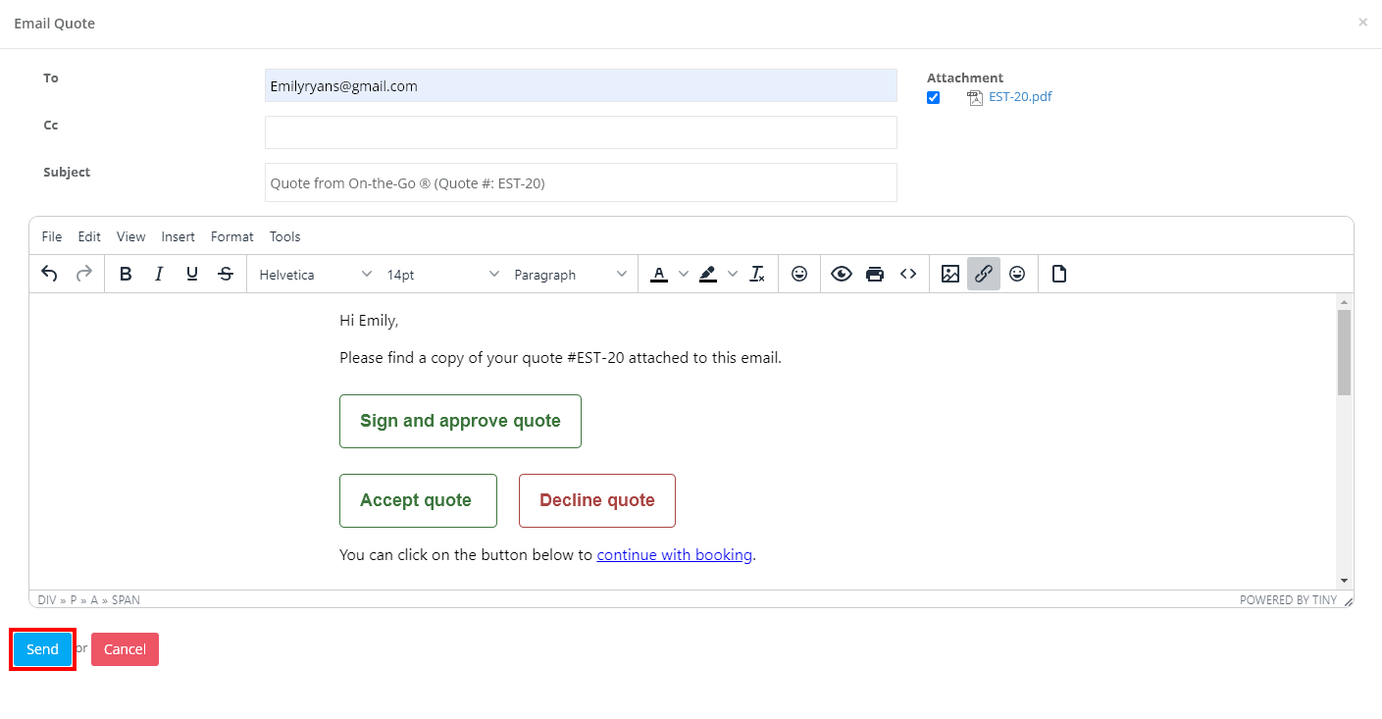This screenshot has width=1382, height=719.
Task: Click the New document icon
Action: click(x=1059, y=275)
